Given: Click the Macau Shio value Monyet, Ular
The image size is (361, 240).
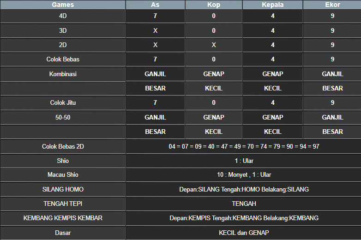Looking at the screenshot, I should tap(244, 175).
